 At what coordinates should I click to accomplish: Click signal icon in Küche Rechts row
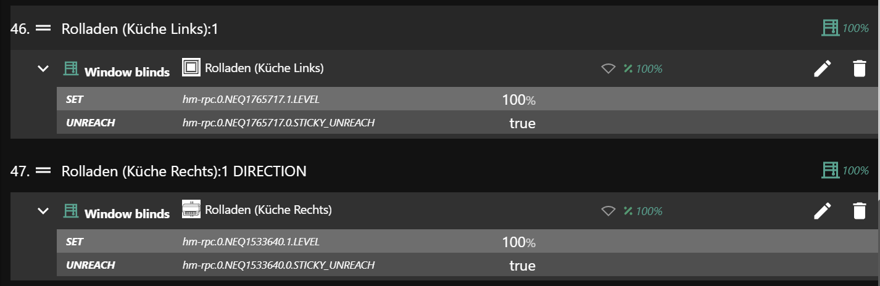click(x=608, y=211)
